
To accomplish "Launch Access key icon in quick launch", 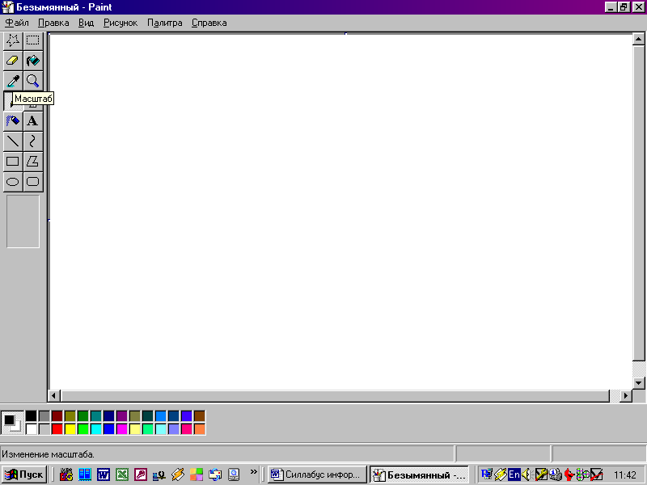I will 141,474.
